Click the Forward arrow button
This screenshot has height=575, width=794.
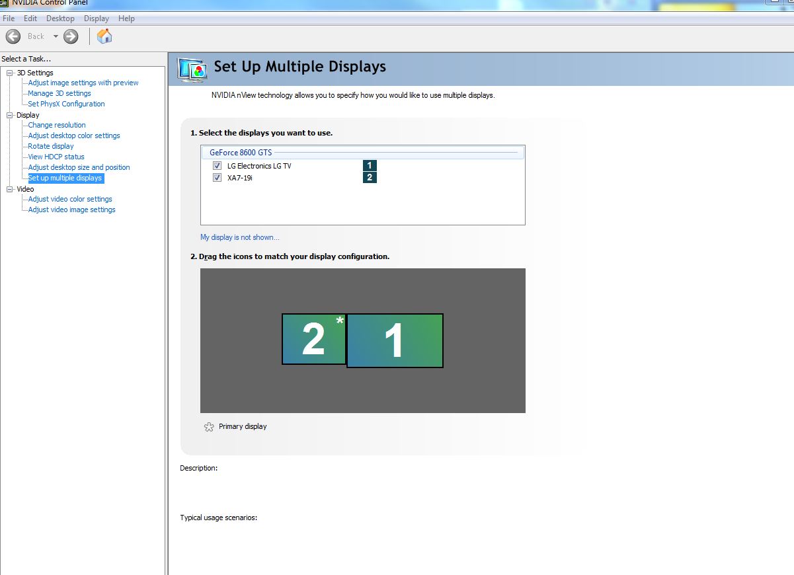71,36
